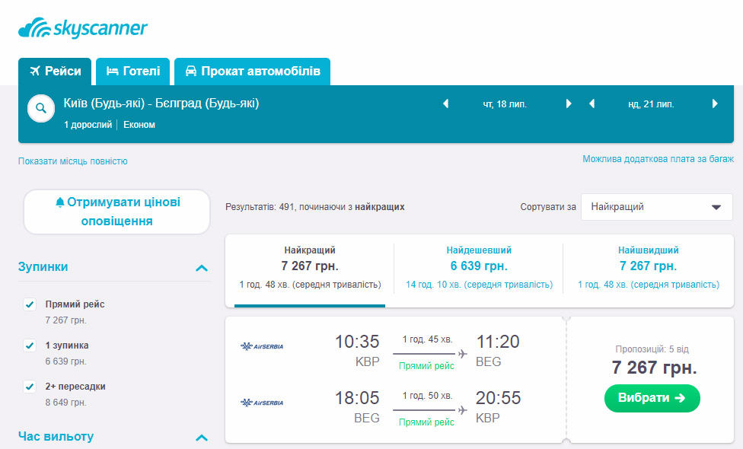Click the 1 дорослий passenger text
Screen dimensions: 743x449
88,125
